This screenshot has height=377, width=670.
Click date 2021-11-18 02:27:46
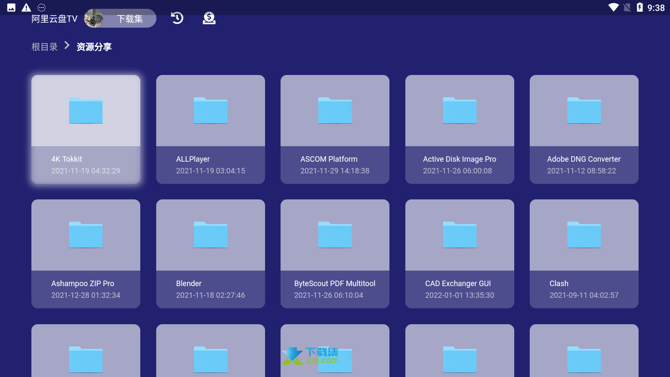(x=211, y=295)
